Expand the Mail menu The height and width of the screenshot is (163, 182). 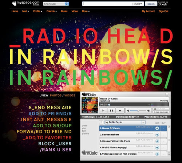point(25,11)
